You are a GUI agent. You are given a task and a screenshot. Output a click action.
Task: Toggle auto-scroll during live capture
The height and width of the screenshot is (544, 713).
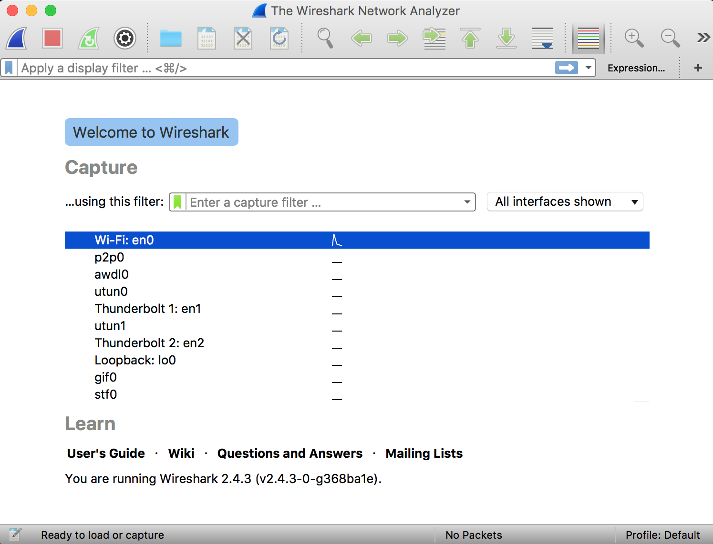(x=543, y=38)
